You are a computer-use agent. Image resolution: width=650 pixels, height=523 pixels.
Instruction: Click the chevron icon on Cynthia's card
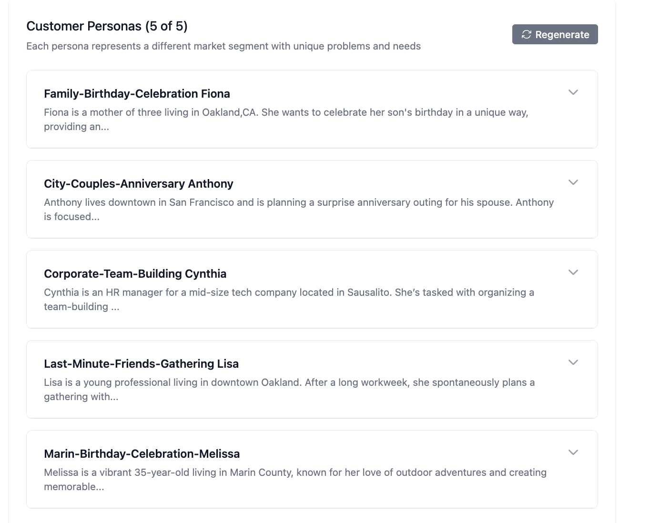(573, 272)
